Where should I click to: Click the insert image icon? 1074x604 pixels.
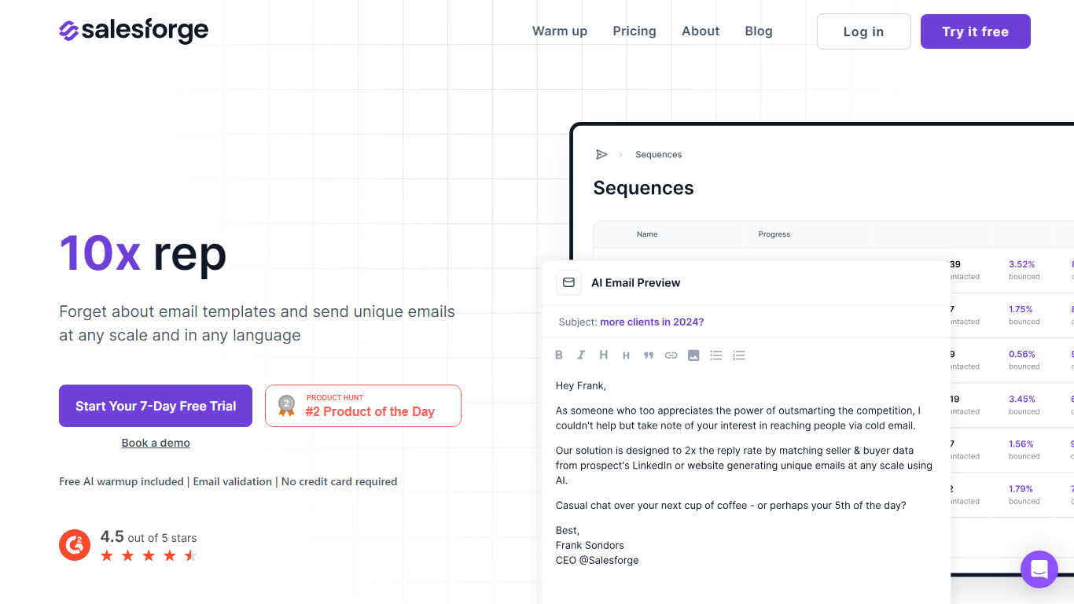[x=693, y=355]
